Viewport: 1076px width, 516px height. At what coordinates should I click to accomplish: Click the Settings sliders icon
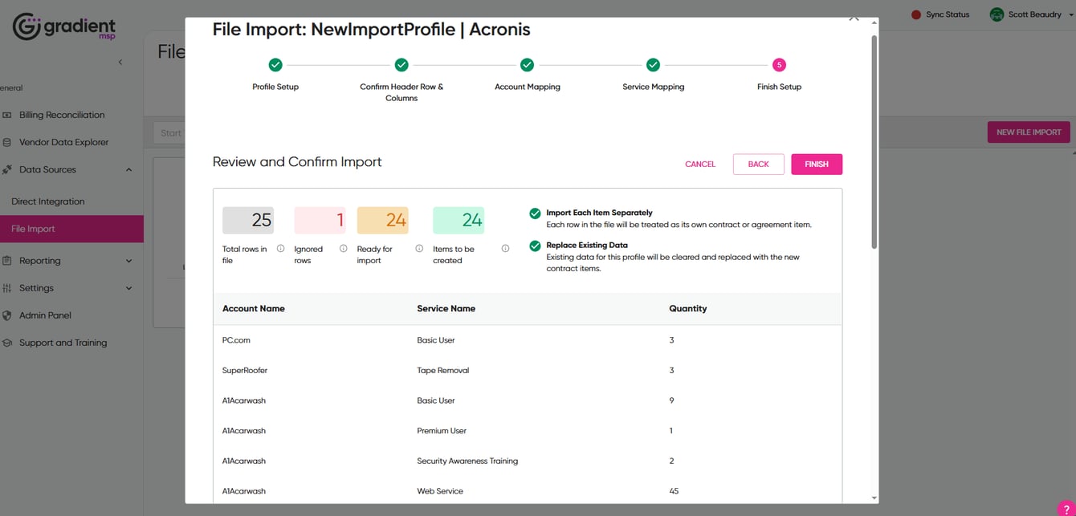[x=7, y=288]
